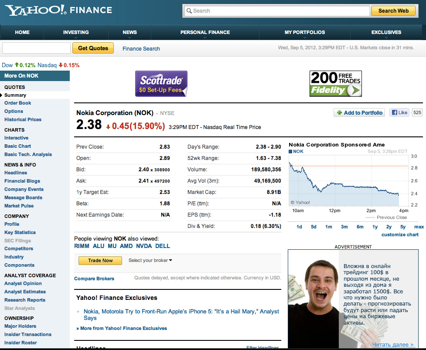The width and height of the screenshot is (426, 350).
Task: Click the Get Quotes button
Action: [93, 48]
